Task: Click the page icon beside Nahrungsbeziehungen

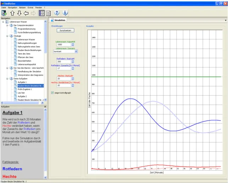Action: 15,43
